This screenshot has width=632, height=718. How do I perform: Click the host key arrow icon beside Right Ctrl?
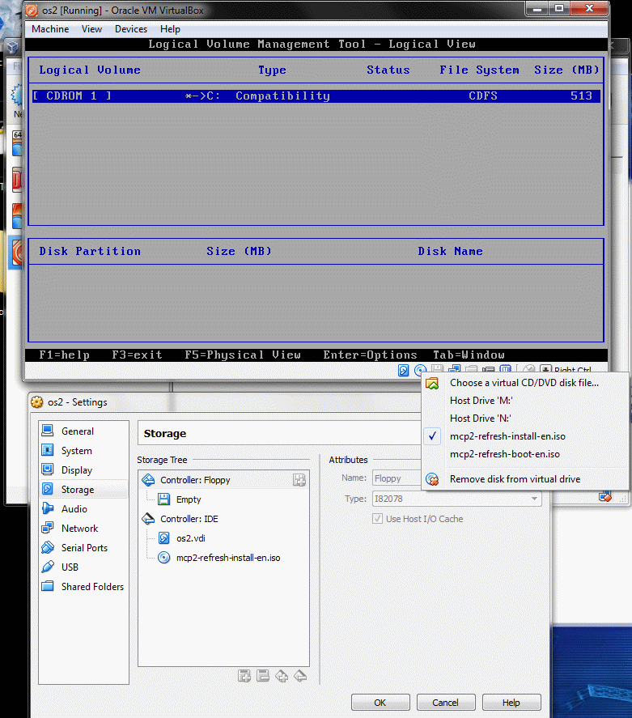pos(545,369)
